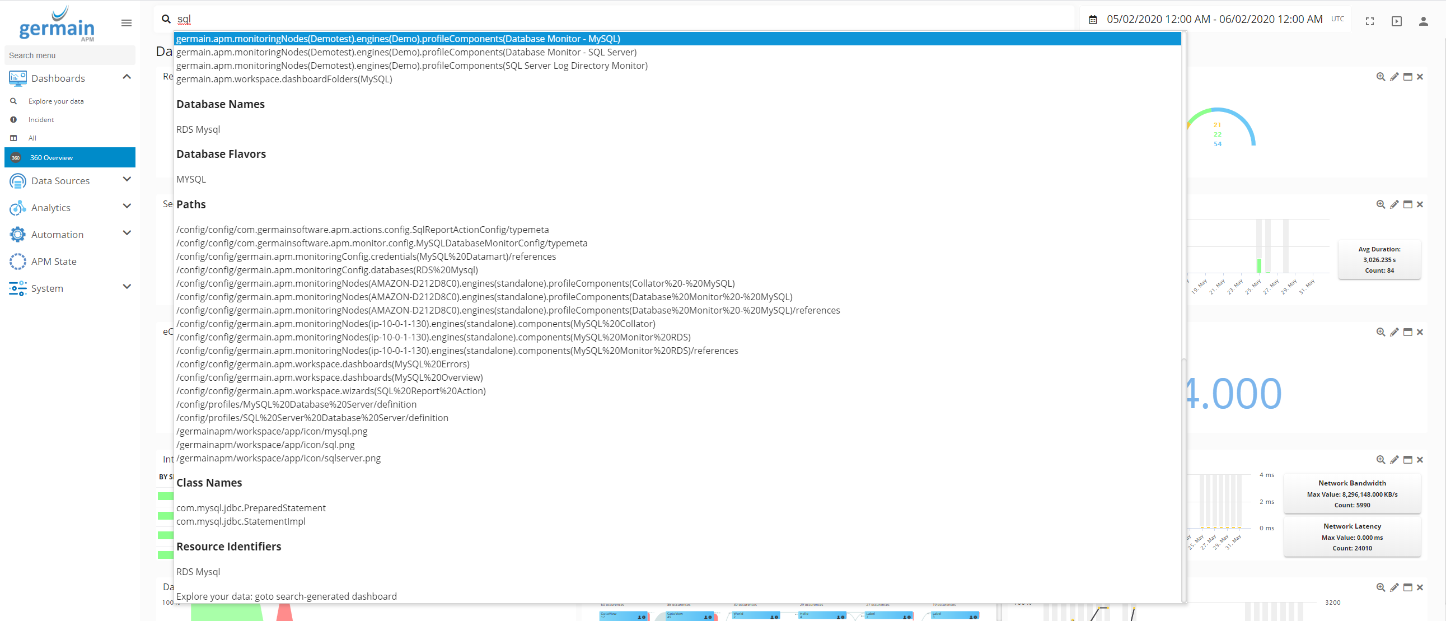Click zoom icon on first widget
The image size is (1446, 621).
click(x=1381, y=77)
